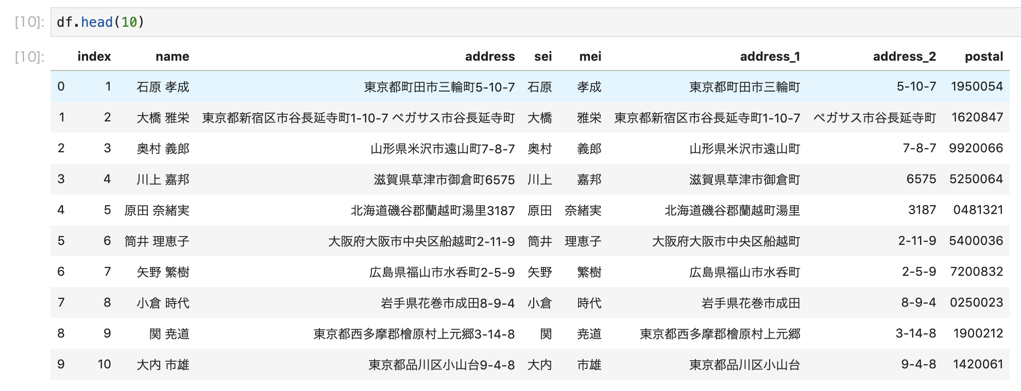Click postal value 7200832
This screenshot has width=1021, height=391.
977,272
